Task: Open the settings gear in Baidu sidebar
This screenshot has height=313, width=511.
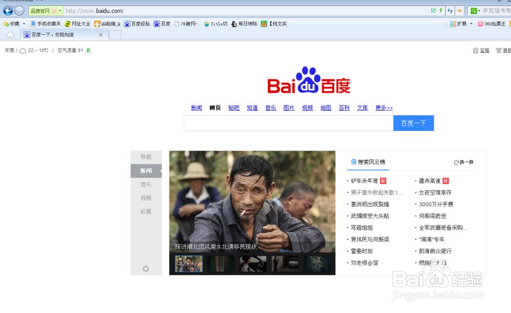Action: coord(146,269)
